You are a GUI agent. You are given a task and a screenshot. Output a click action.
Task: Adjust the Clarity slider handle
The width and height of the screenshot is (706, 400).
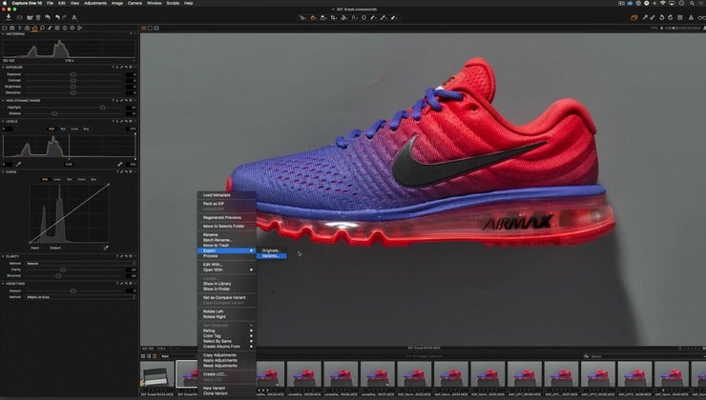pyautogui.click(x=63, y=270)
